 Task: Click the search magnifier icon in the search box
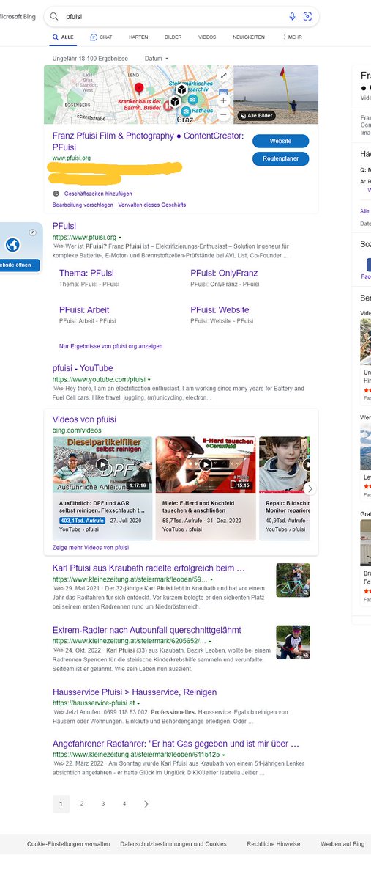[55, 16]
